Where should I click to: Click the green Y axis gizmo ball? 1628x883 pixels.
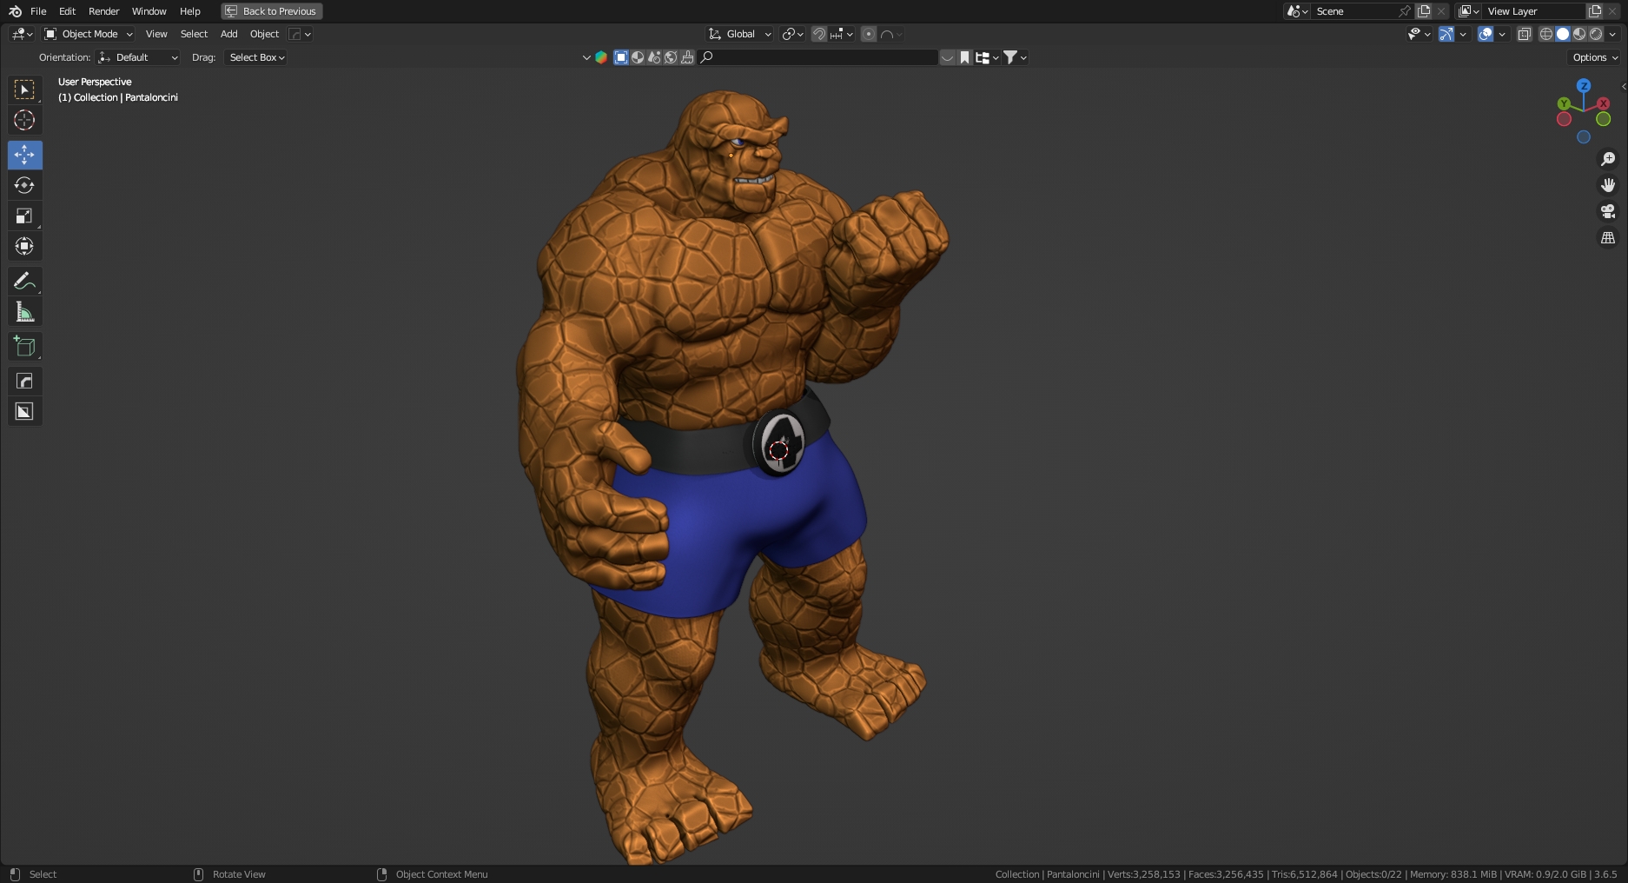(x=1564, y=103)
